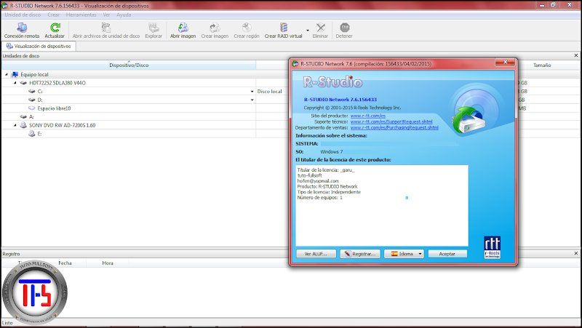Open the www.r-tt.com/es product site link

pos(368,116)
